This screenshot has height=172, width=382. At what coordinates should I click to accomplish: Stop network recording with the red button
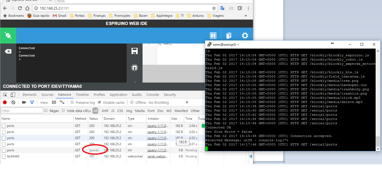5,102
